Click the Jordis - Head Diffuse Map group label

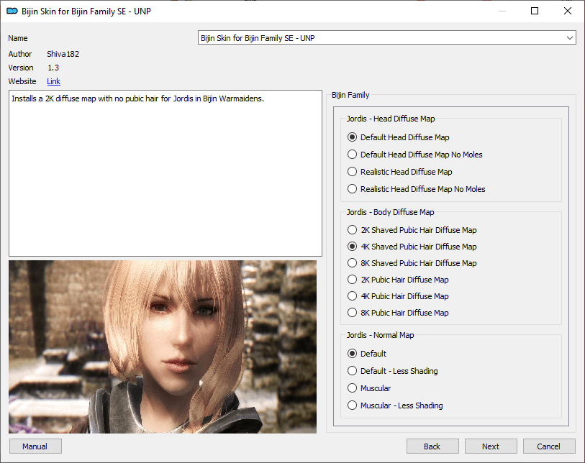pyautogui.click(x=391, y=119)
